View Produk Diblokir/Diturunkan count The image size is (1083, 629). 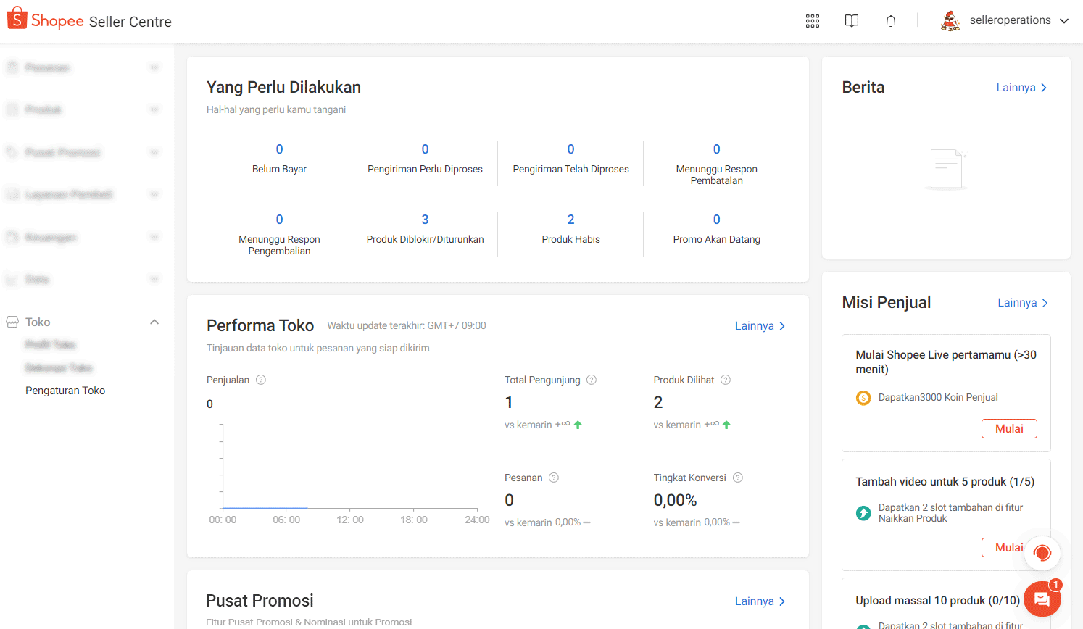[x=425, y=220]
